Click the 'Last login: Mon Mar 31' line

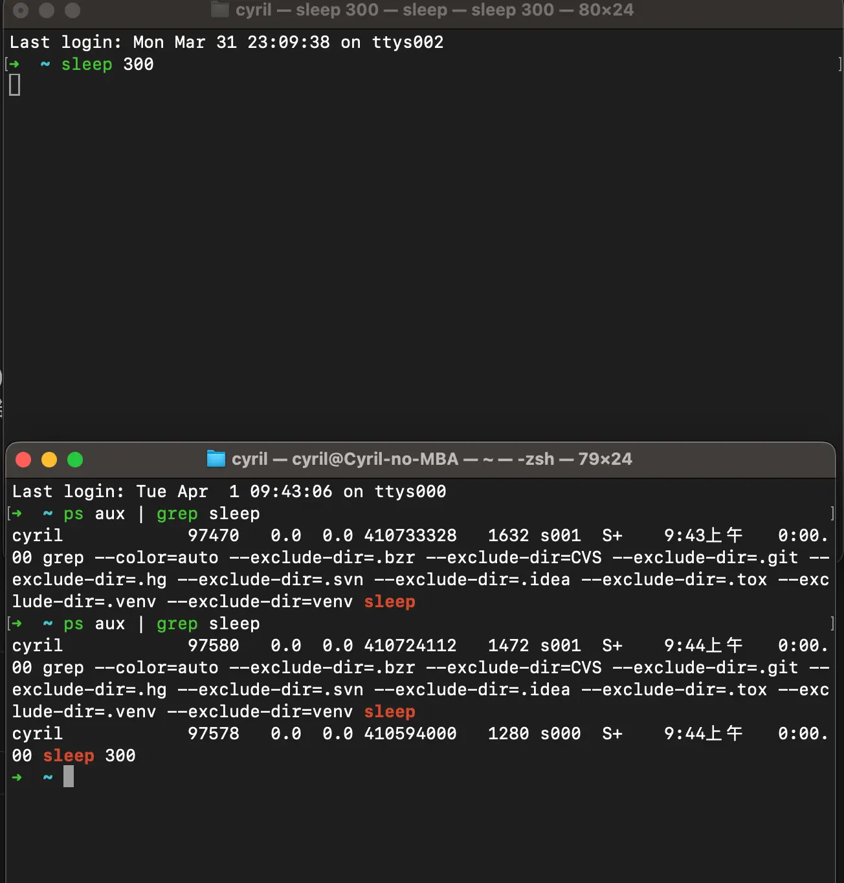coord(227,42)
